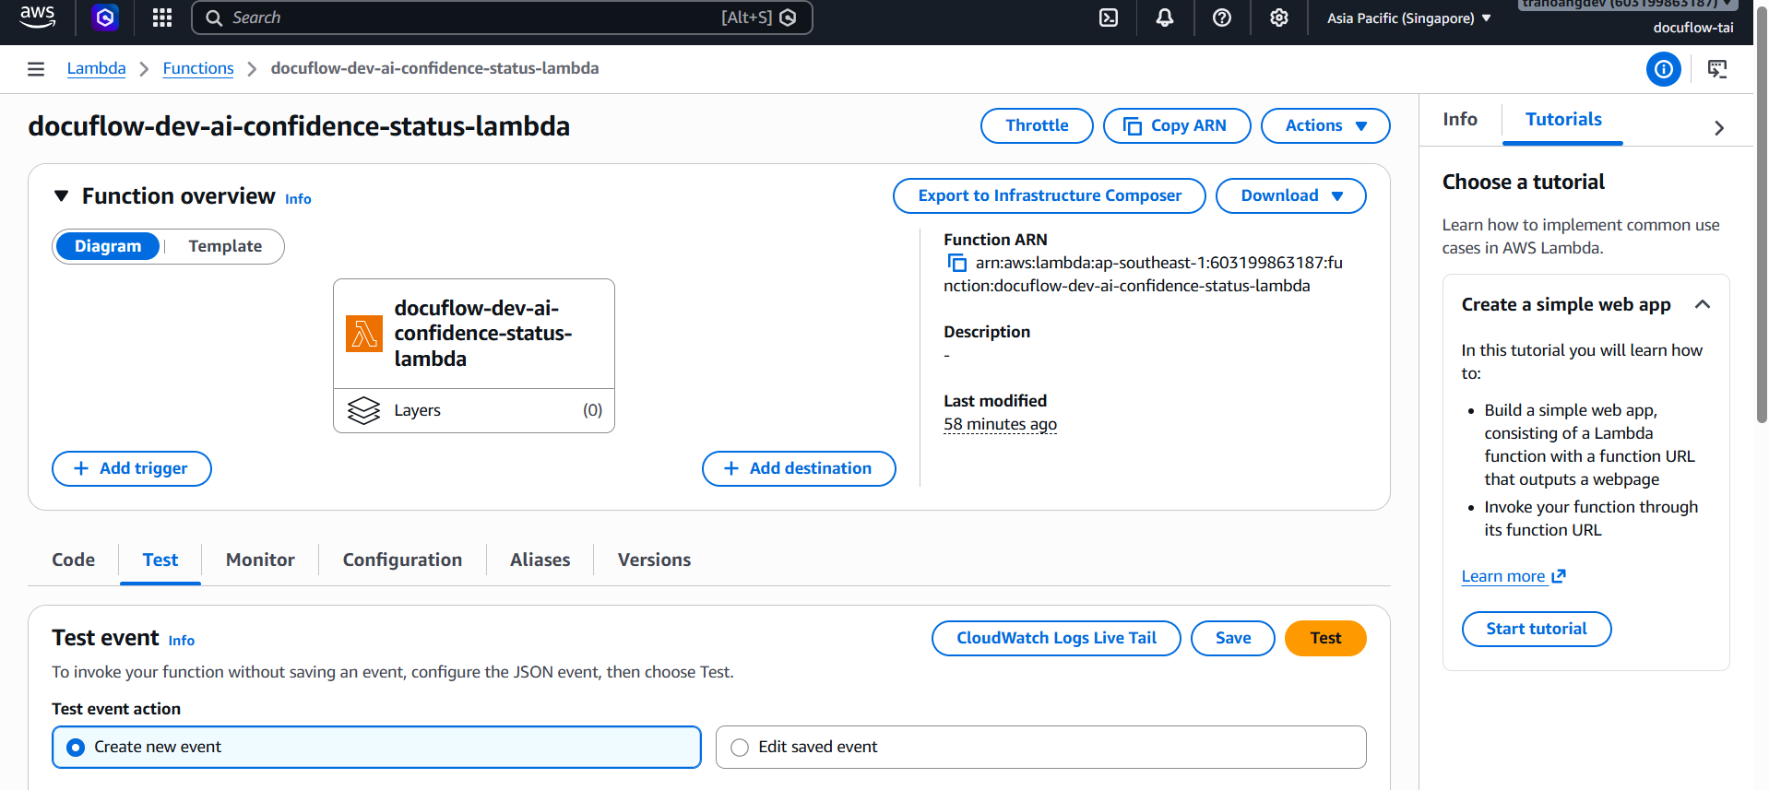1769x790 pixels.
Task: Open console settings gear
Action: pyautogui.click(x=1279, y=18)
